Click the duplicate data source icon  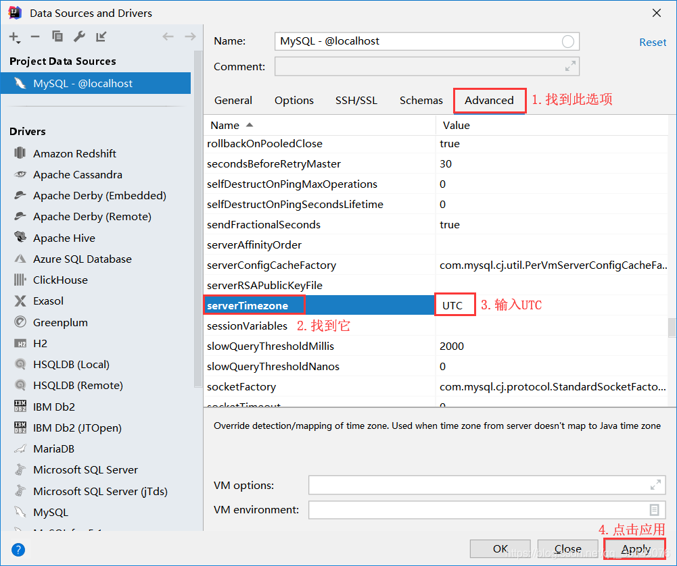tap(57, 36)
